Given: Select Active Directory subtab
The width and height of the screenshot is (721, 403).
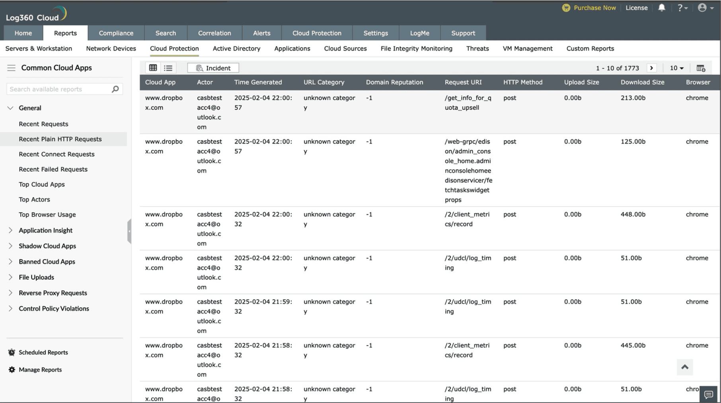Looking at the screenshot, I should [236, 48].
